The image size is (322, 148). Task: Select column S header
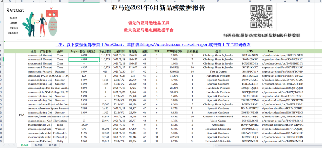pos(309,1)
